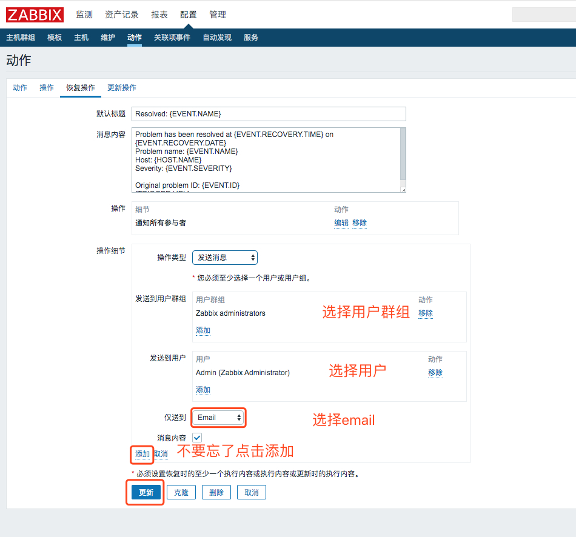Image resolution: width=576 pixels, height=537 pixels.
Task: Select the Admin (Zabbix Administrator) row text
Action: click(243, 373)
